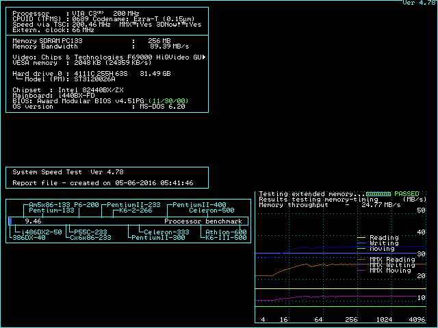Click the green PASSED status text
This screenshot has height=328, width=438.
[407, 194]
